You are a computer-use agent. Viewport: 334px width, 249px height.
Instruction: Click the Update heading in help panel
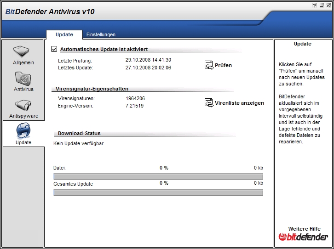[302, 44]
